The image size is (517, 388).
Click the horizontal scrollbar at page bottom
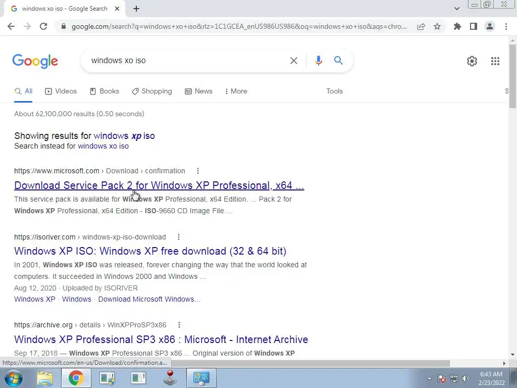pyautogui.click(x=310, y=363)
